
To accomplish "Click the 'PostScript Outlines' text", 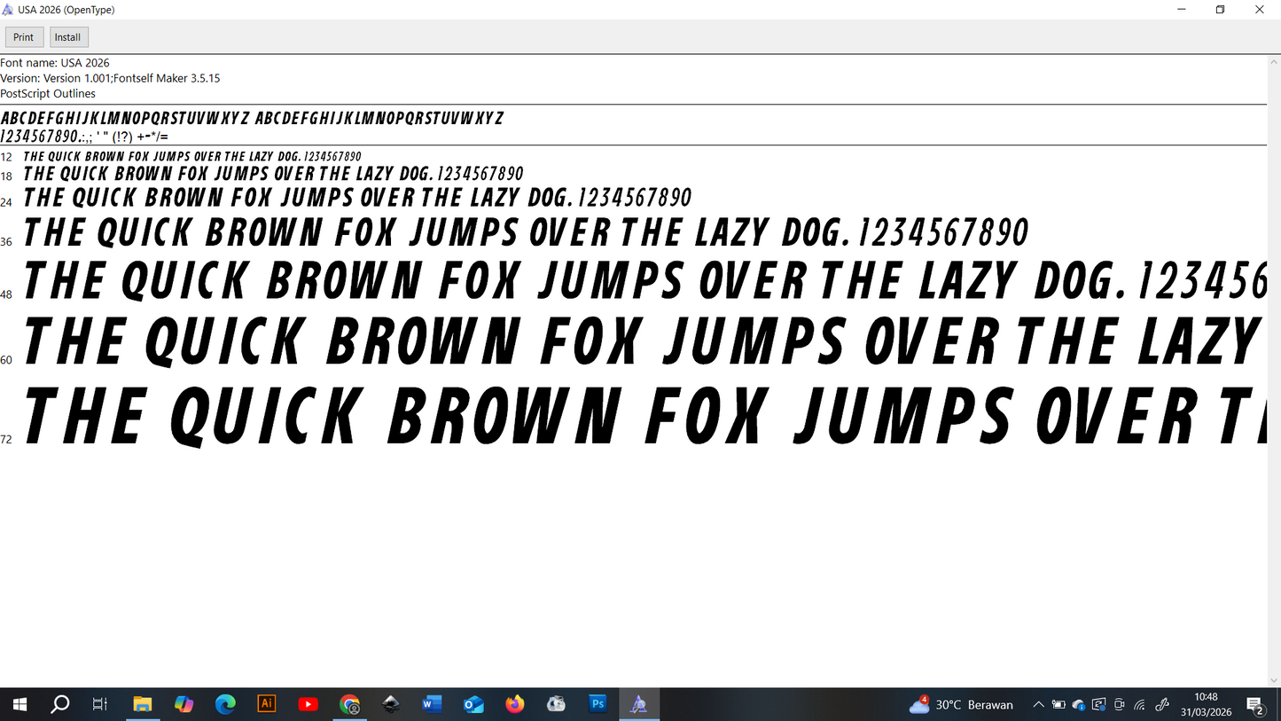I will pyautogui.click(x=48, y=93).
